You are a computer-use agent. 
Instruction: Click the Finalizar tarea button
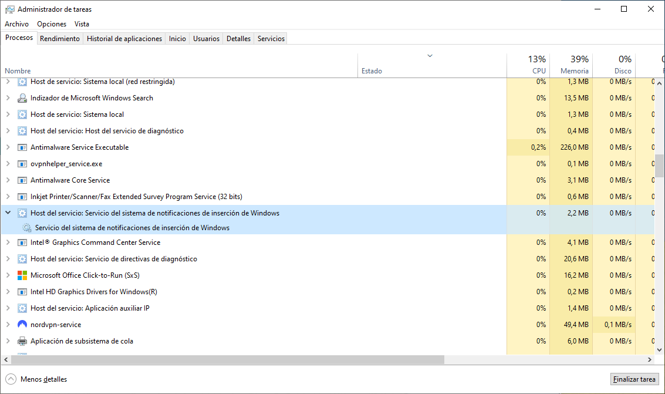(x=634, y=379)
